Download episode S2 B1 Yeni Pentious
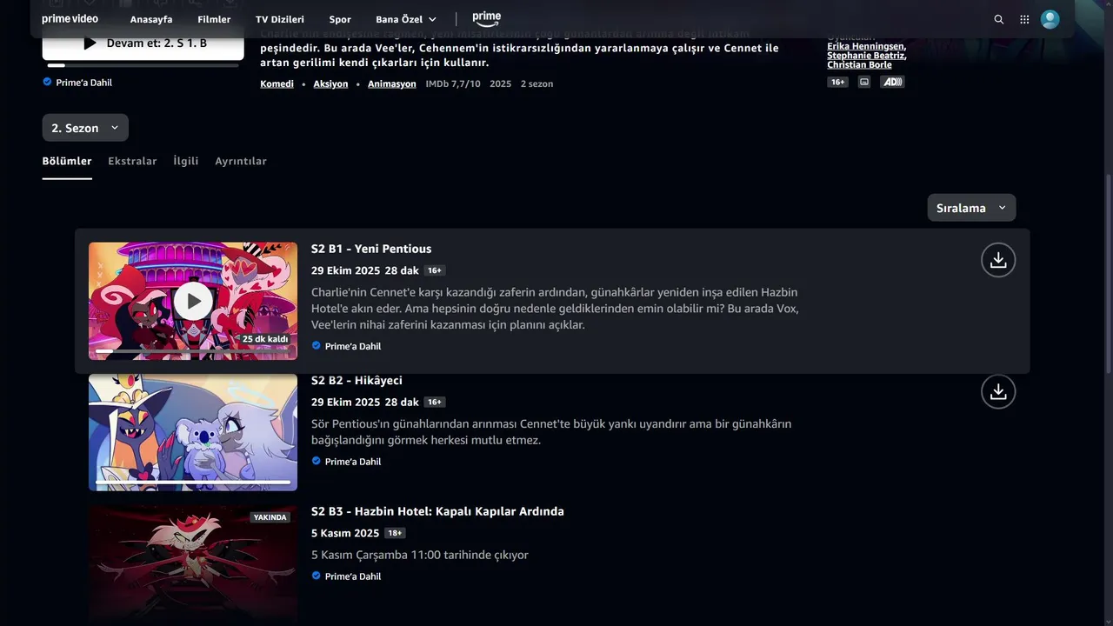The height and width of the screenshot is (626, 1113). 998,260
